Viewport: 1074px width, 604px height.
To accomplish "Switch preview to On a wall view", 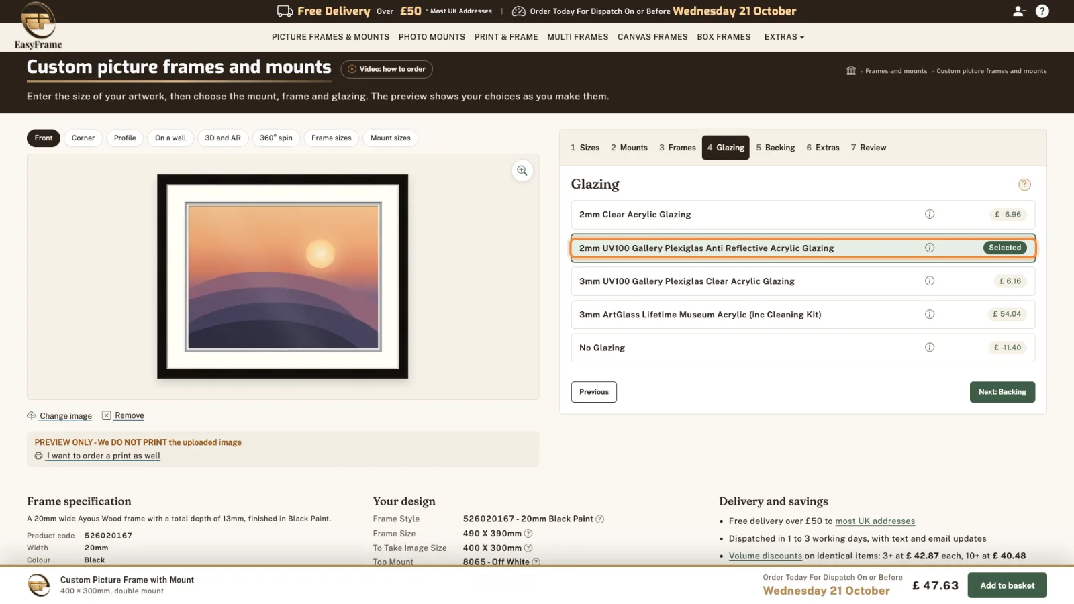I will (x=170, y=138).
